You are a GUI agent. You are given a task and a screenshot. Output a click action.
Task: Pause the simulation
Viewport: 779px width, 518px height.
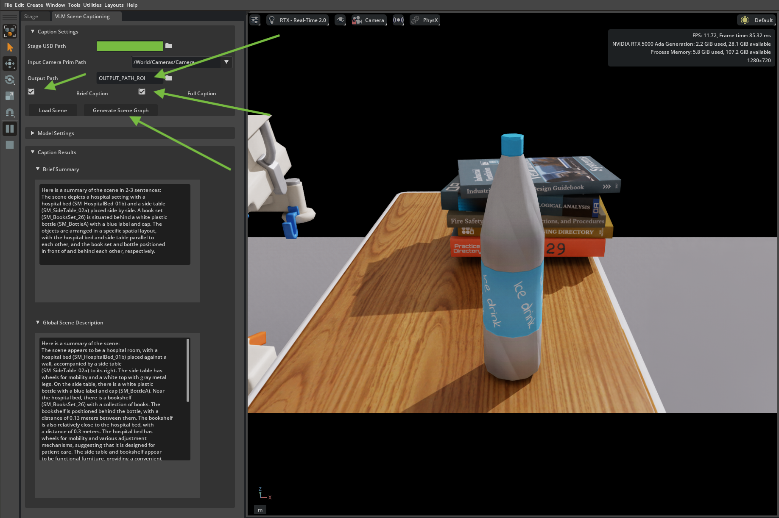(10, 129)
